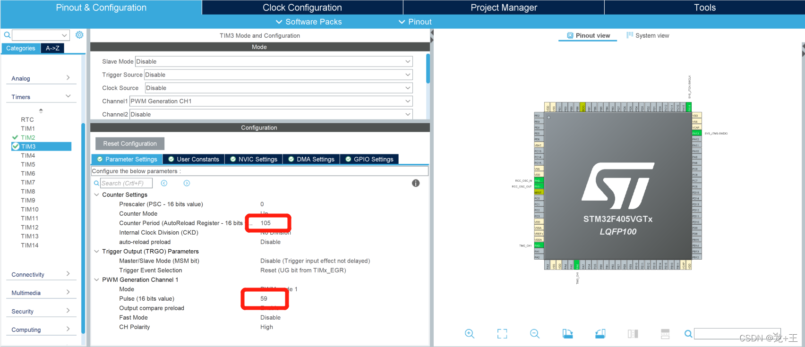Show parameter info icon
Viewport: 805px width, 347px height.
(416, 183)
